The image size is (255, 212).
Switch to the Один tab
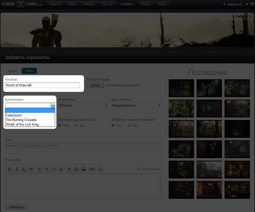coord(29,71)
